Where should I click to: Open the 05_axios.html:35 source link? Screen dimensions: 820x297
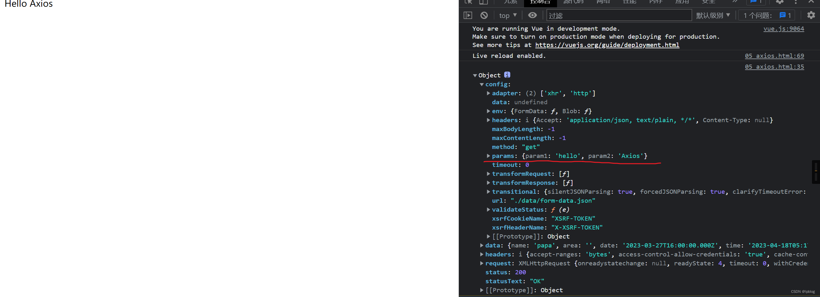(774, 66)
